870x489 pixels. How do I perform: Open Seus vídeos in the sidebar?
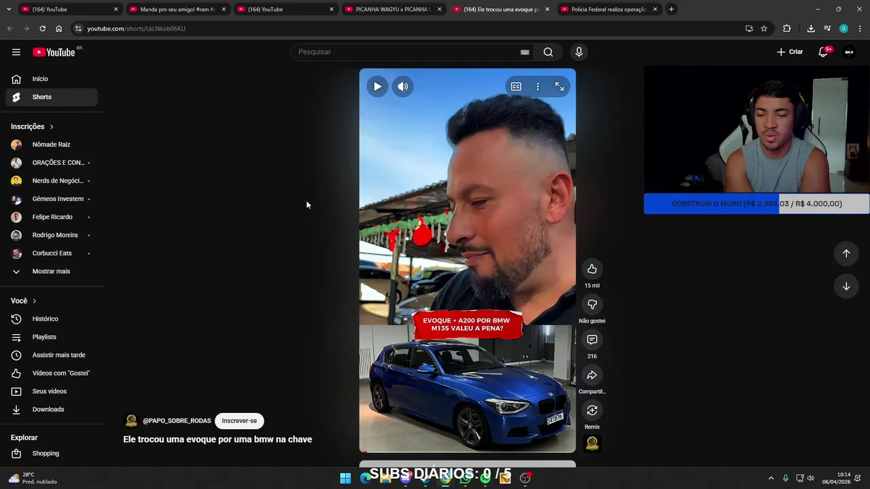point(52,391)
